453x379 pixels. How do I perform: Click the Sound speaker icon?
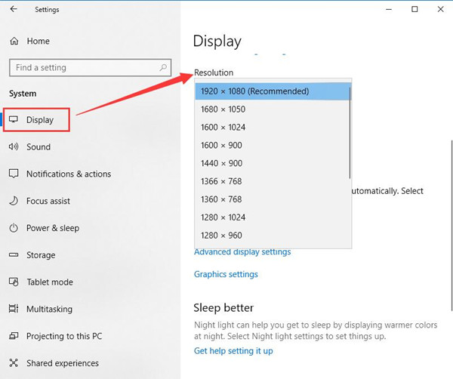pyautogui.click(x=14, y=147)
